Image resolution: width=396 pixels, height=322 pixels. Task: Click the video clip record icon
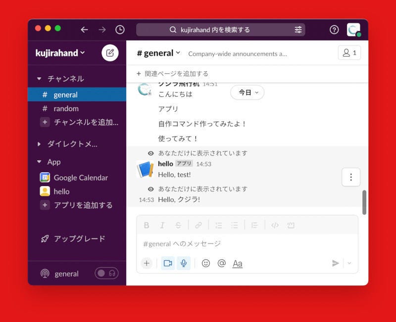click(x=168, y=263)
